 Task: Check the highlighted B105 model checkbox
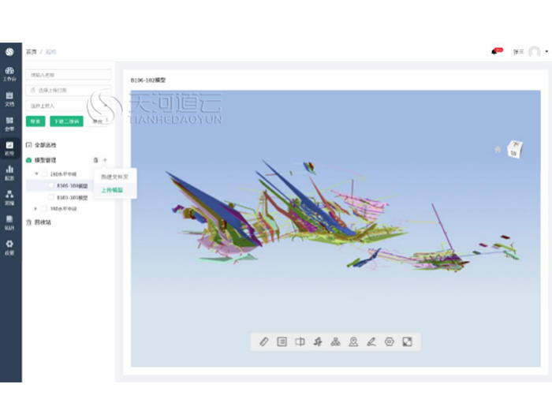pos(51,185)
